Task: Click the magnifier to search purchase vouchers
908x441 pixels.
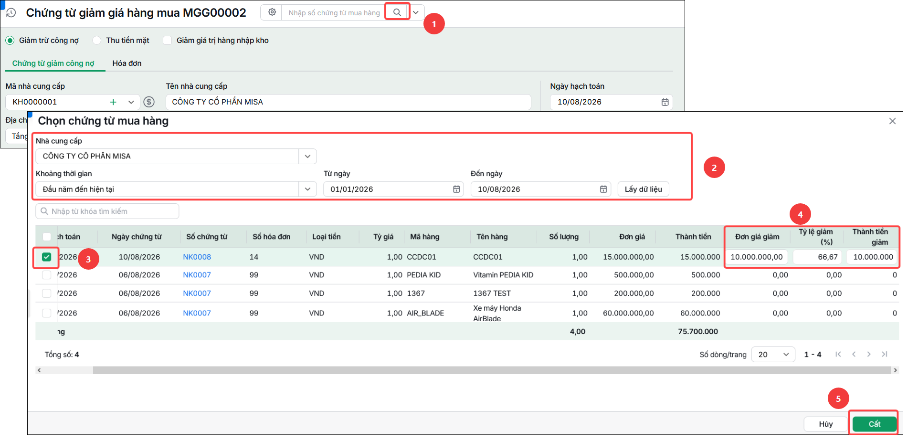Action: point(397,12)
